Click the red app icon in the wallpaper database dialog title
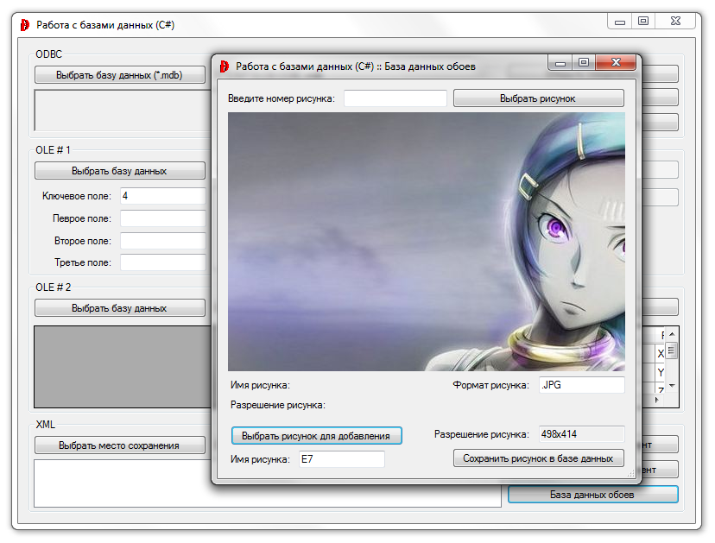715x543 pixels. 224,66
